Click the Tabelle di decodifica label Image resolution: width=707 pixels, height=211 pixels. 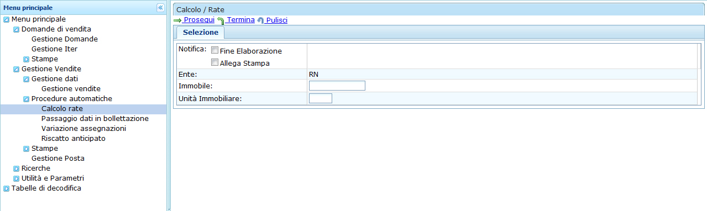[x=46, y=188]
